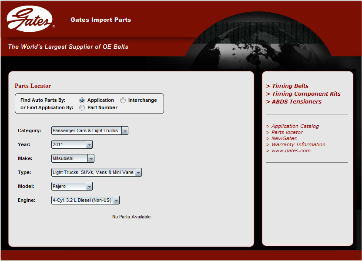Click the 'Year:' label
362x261 pixels.
point(24,144)
